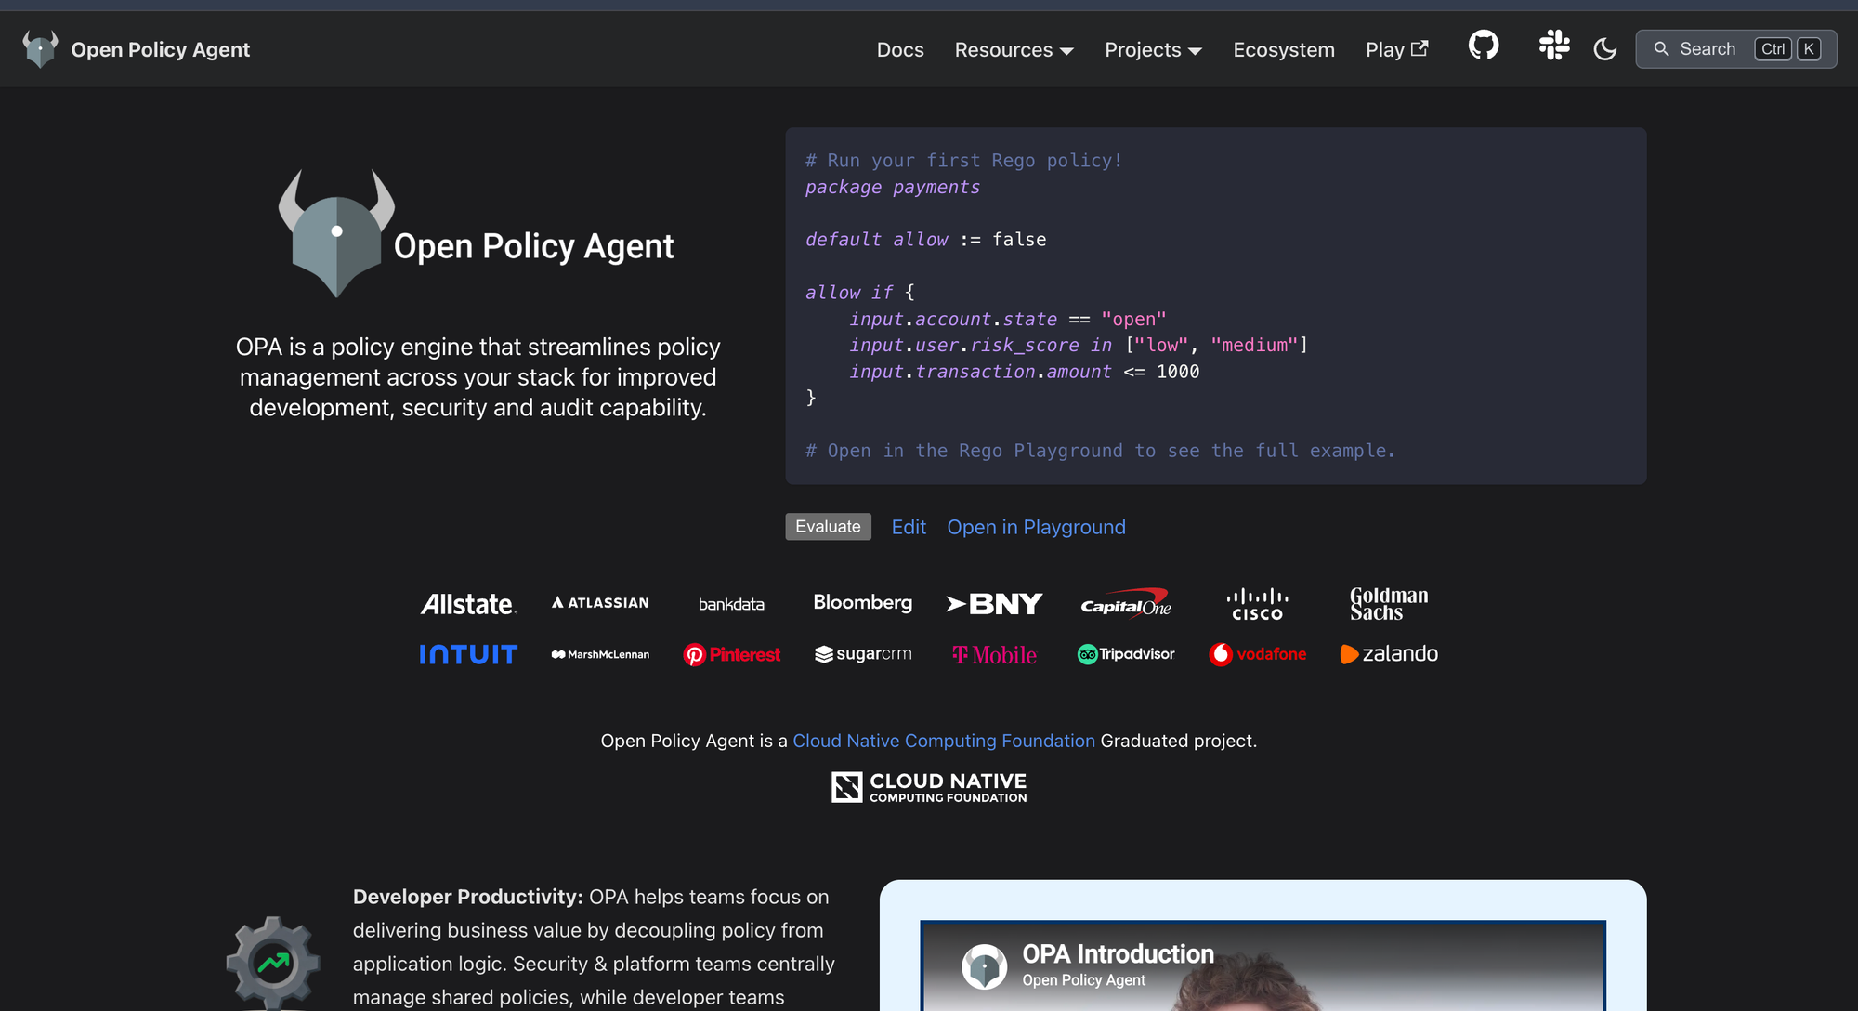
Task: Click the 'input.transaction.amount <= 1000' line
Action: click(x=1025, y=372)
